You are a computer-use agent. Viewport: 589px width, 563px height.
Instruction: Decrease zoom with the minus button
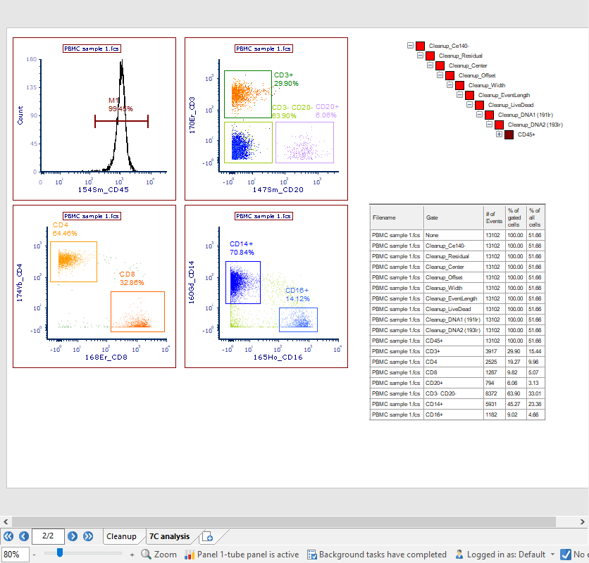(35, 555)
